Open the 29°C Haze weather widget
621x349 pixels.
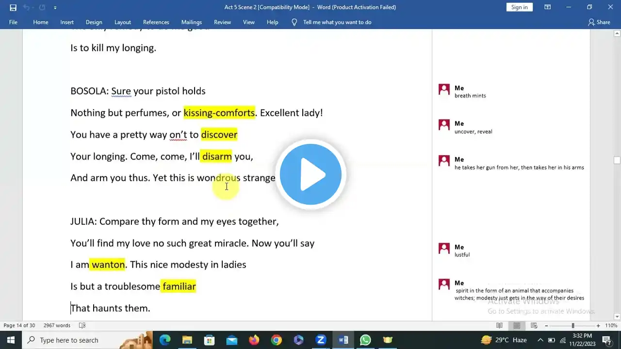(x=504, y=340)
